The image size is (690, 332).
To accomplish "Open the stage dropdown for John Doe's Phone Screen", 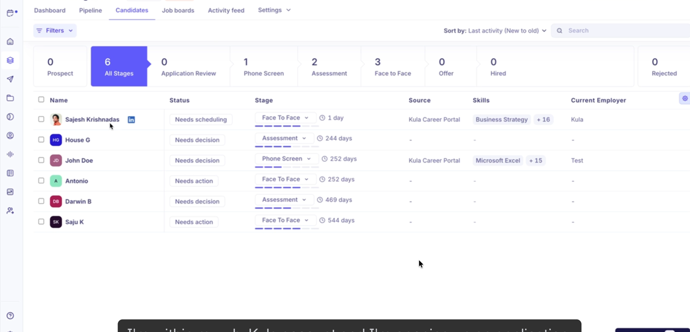I will (x=286, y=158).
